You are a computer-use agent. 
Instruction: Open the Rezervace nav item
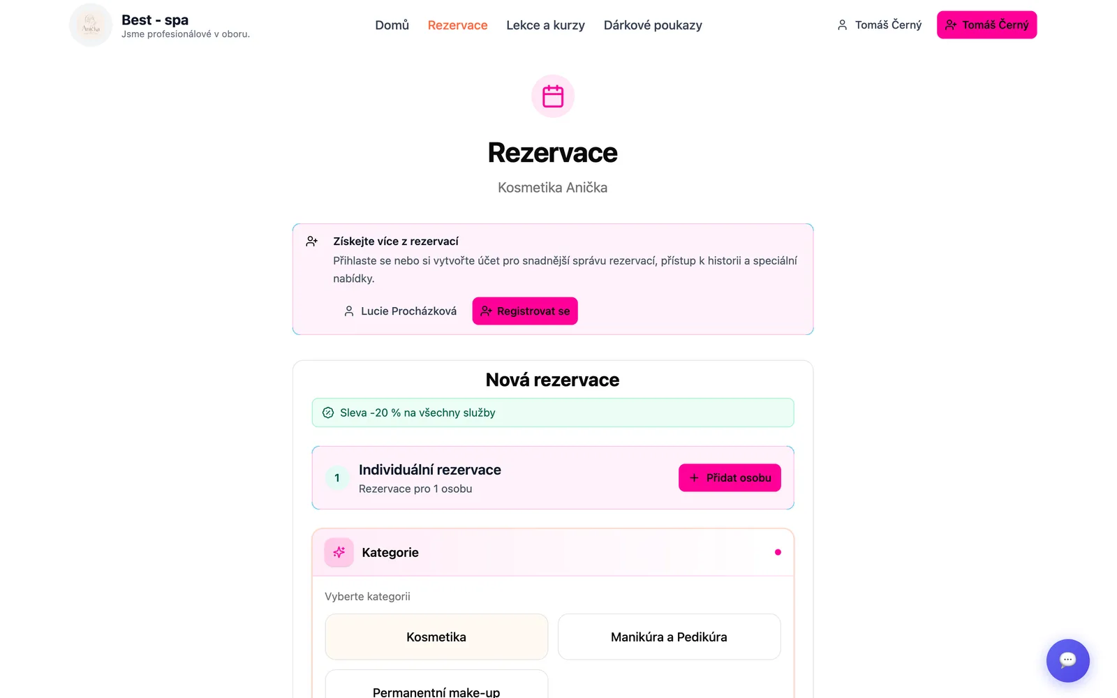click(458, 25)
